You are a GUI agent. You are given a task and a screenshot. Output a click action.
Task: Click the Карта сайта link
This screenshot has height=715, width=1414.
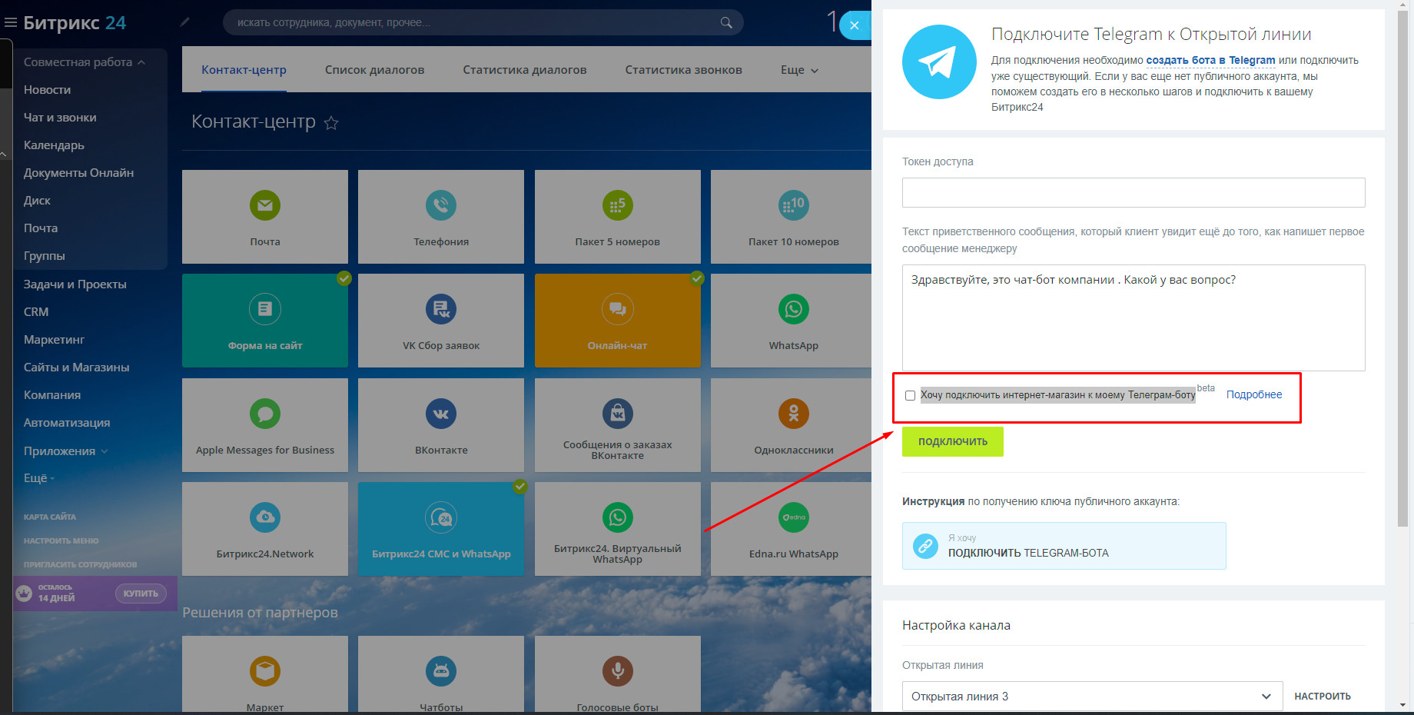point(50,517)
